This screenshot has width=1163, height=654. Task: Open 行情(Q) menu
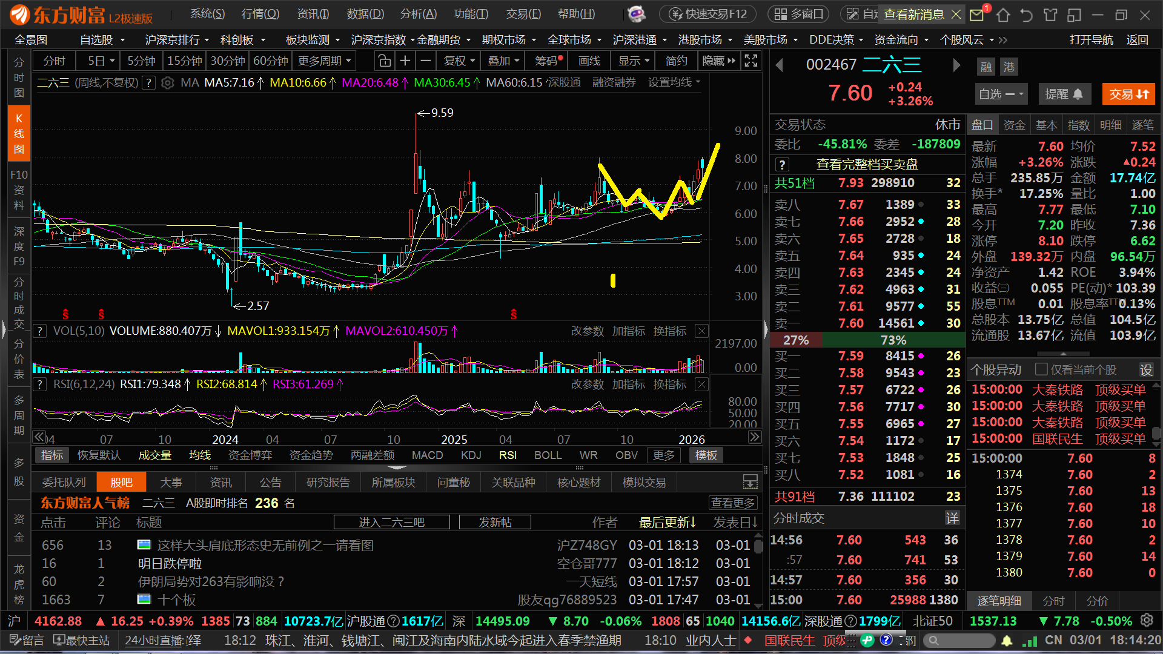pos(260,14)
